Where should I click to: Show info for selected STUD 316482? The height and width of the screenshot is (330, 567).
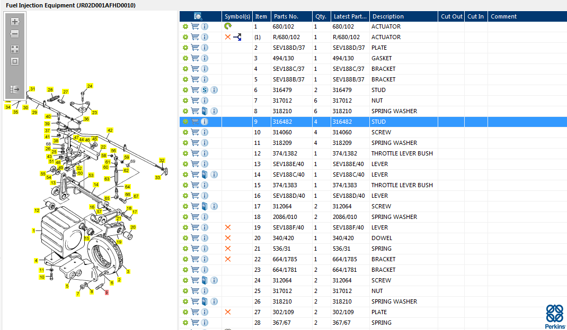(205, 122)
